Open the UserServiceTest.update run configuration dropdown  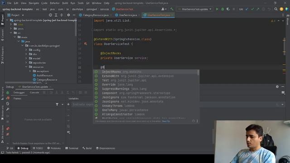tap(194, 9)
